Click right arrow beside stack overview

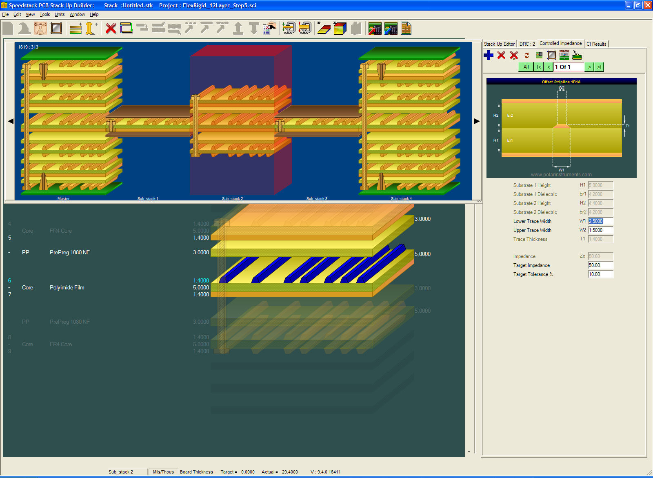(477, 121)
